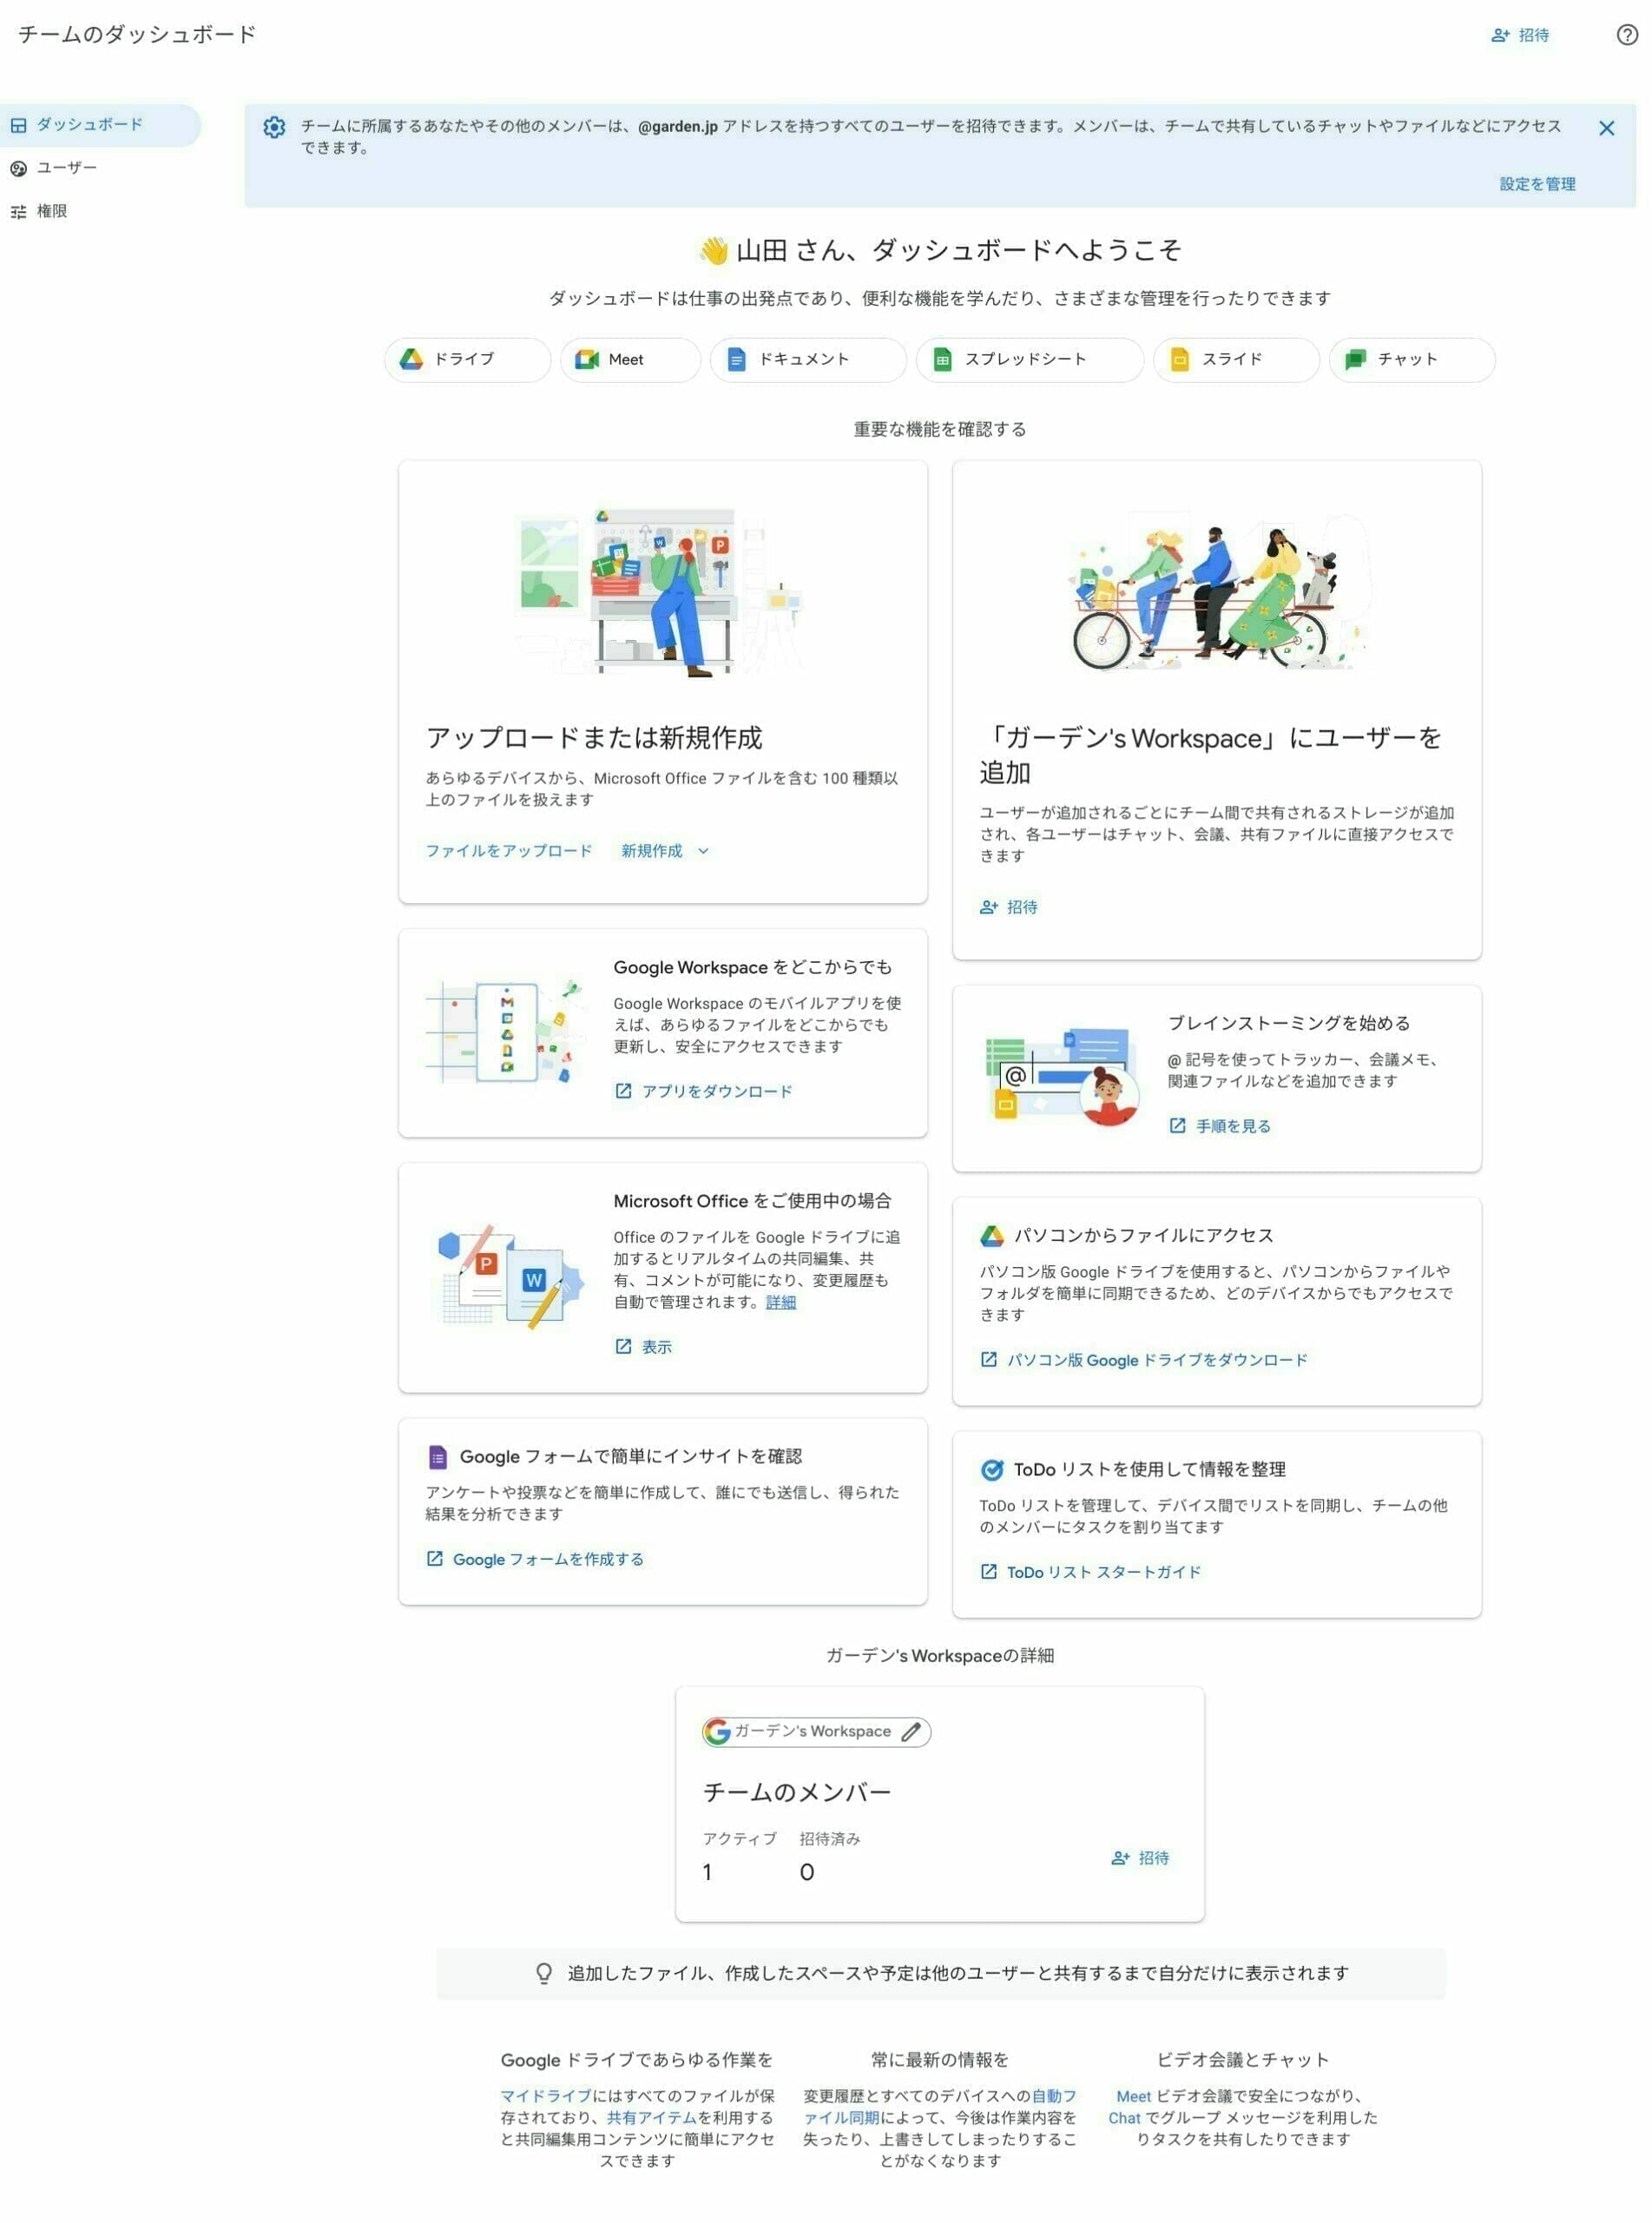Click 手順を見る link
This screenshot has width=1652, height=2223.
coord(1232,1126)
